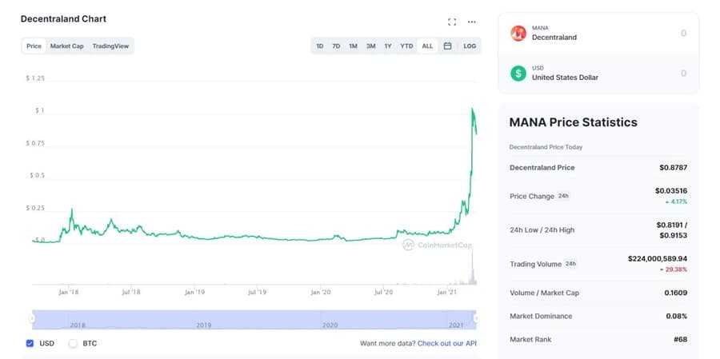
Task: Click the green USD dollar icon
Action: click(519, 73)
